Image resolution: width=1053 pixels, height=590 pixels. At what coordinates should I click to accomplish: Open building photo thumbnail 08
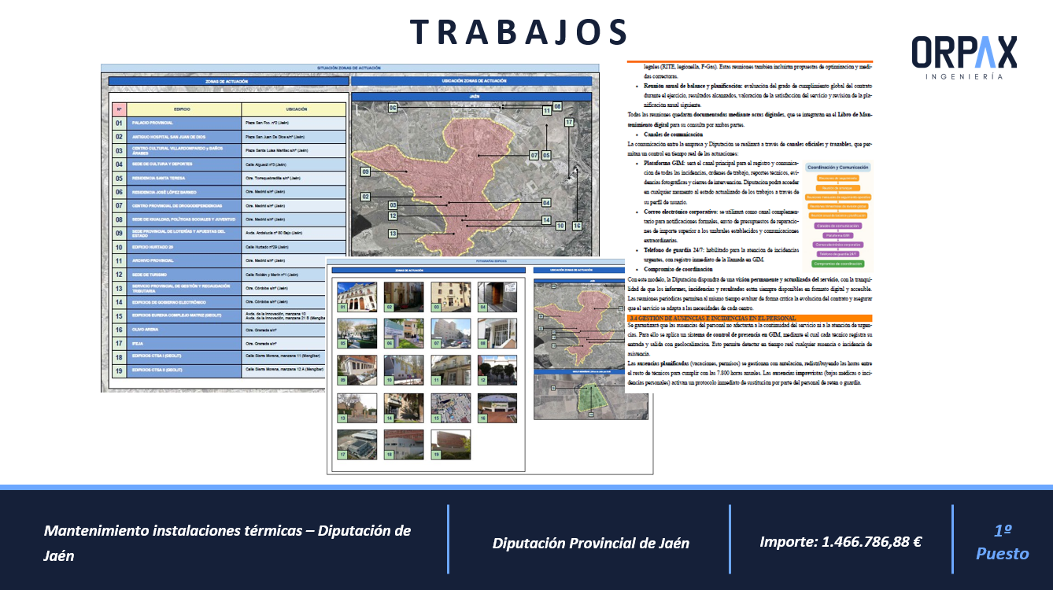[497, 333]
